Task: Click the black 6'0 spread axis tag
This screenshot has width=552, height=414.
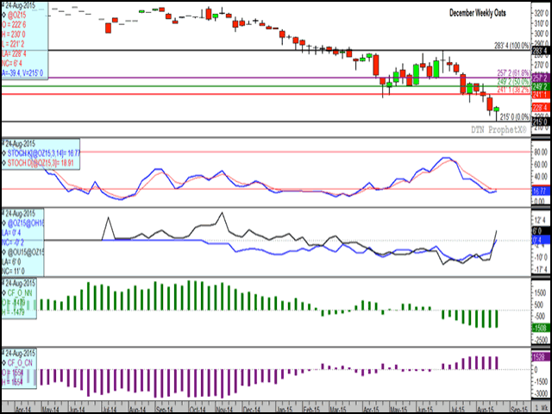Action: click(541, 233)
